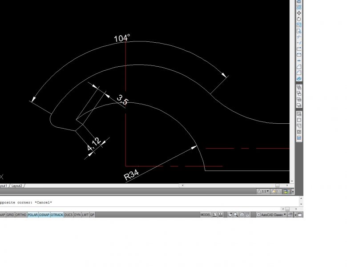347x267 pixels.
Task: Toggle POLAR tracking
Action: tap(33, 215)
